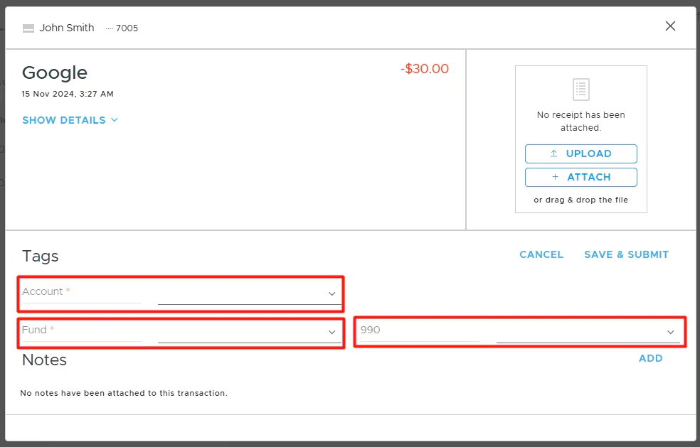Screen dimensions: 700x447
Task: Click the 'or drag & drop the file' text
Action: [x=580, y=200]
